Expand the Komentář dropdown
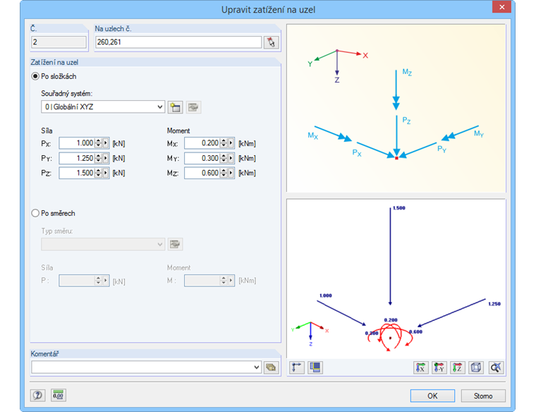This screenshot has width=536, height=412. click(257, 368)
